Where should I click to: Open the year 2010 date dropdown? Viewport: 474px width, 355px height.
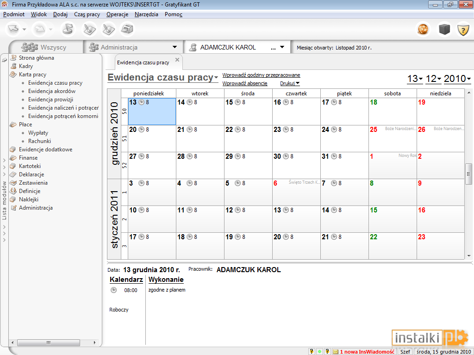click(457, 79)
